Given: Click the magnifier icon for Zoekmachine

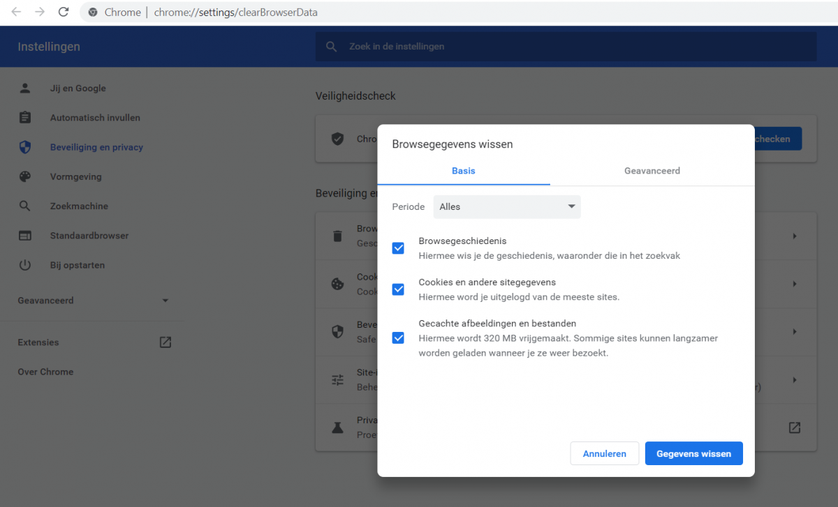Looking at the screenshot, I should [25, 206].
